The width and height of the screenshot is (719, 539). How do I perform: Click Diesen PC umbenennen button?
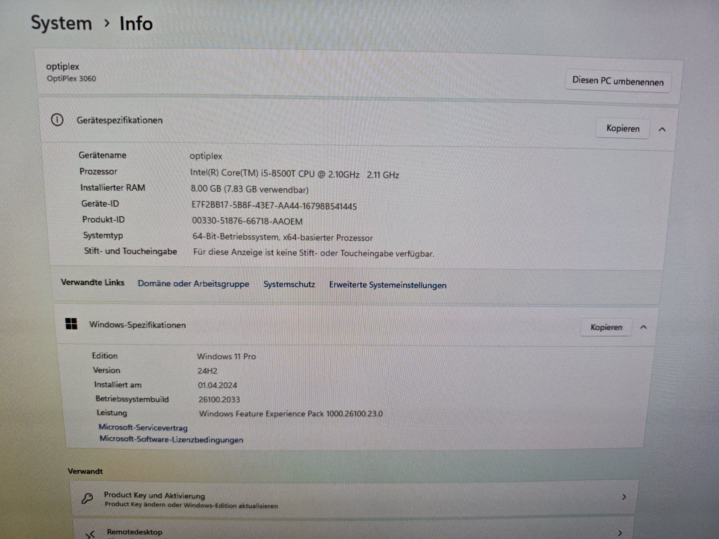[618, 81]
